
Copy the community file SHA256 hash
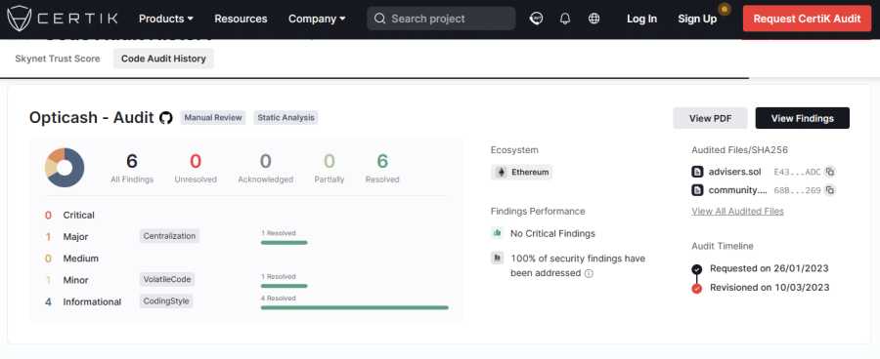830,190
